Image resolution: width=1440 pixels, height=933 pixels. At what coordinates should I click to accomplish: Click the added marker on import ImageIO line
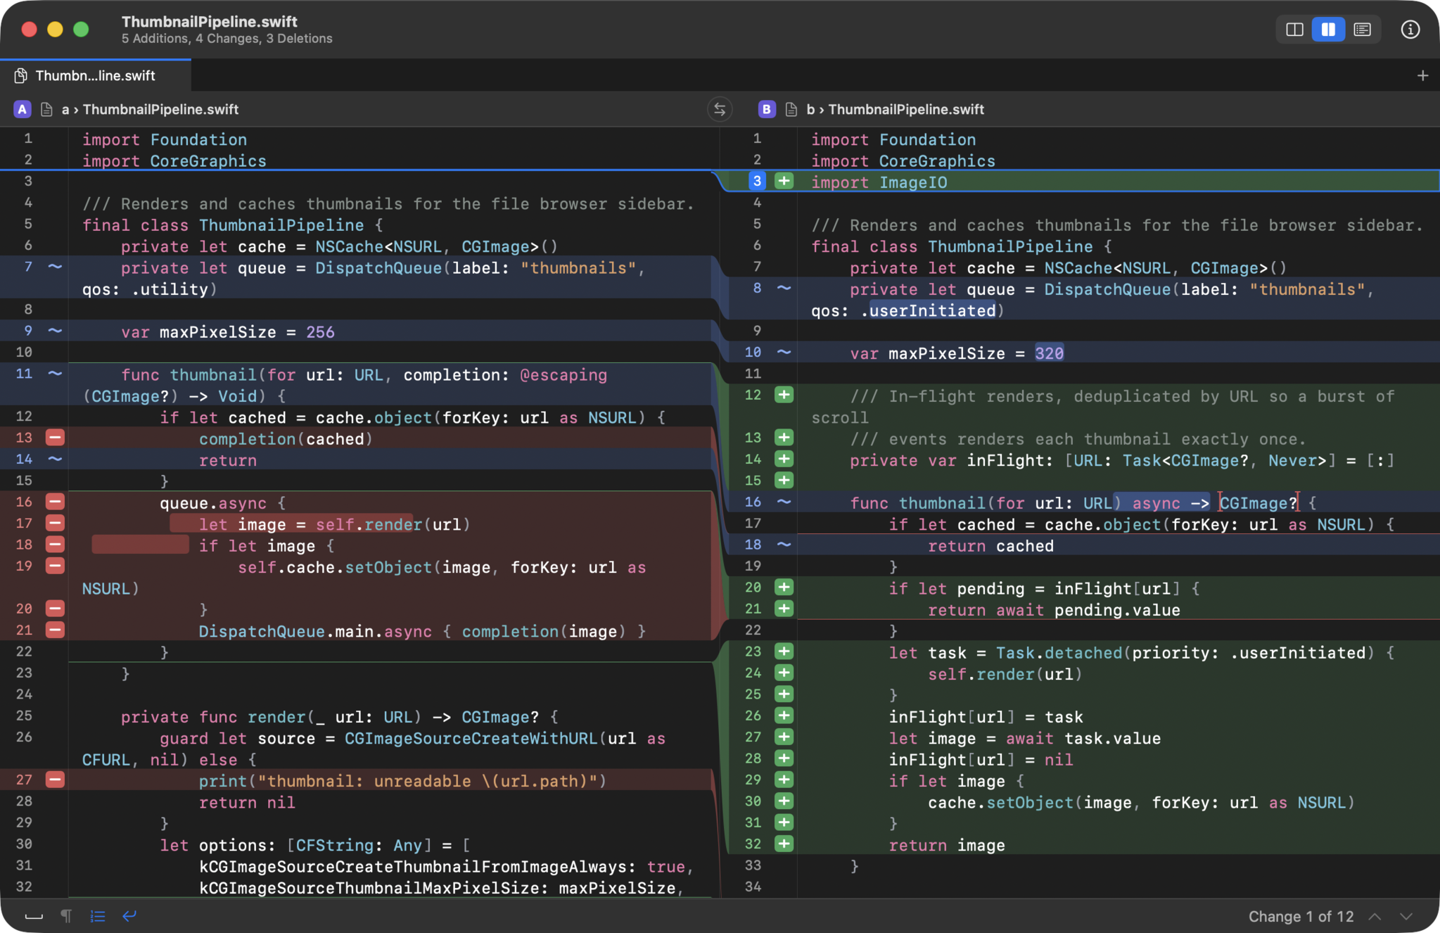pos(784,182)
